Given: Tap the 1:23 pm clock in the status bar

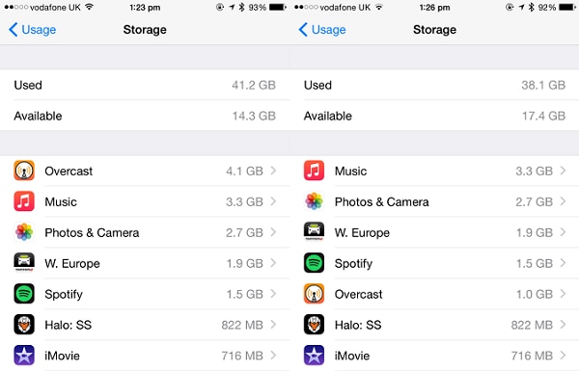Looking at the screenshot, I should [145, 8].
